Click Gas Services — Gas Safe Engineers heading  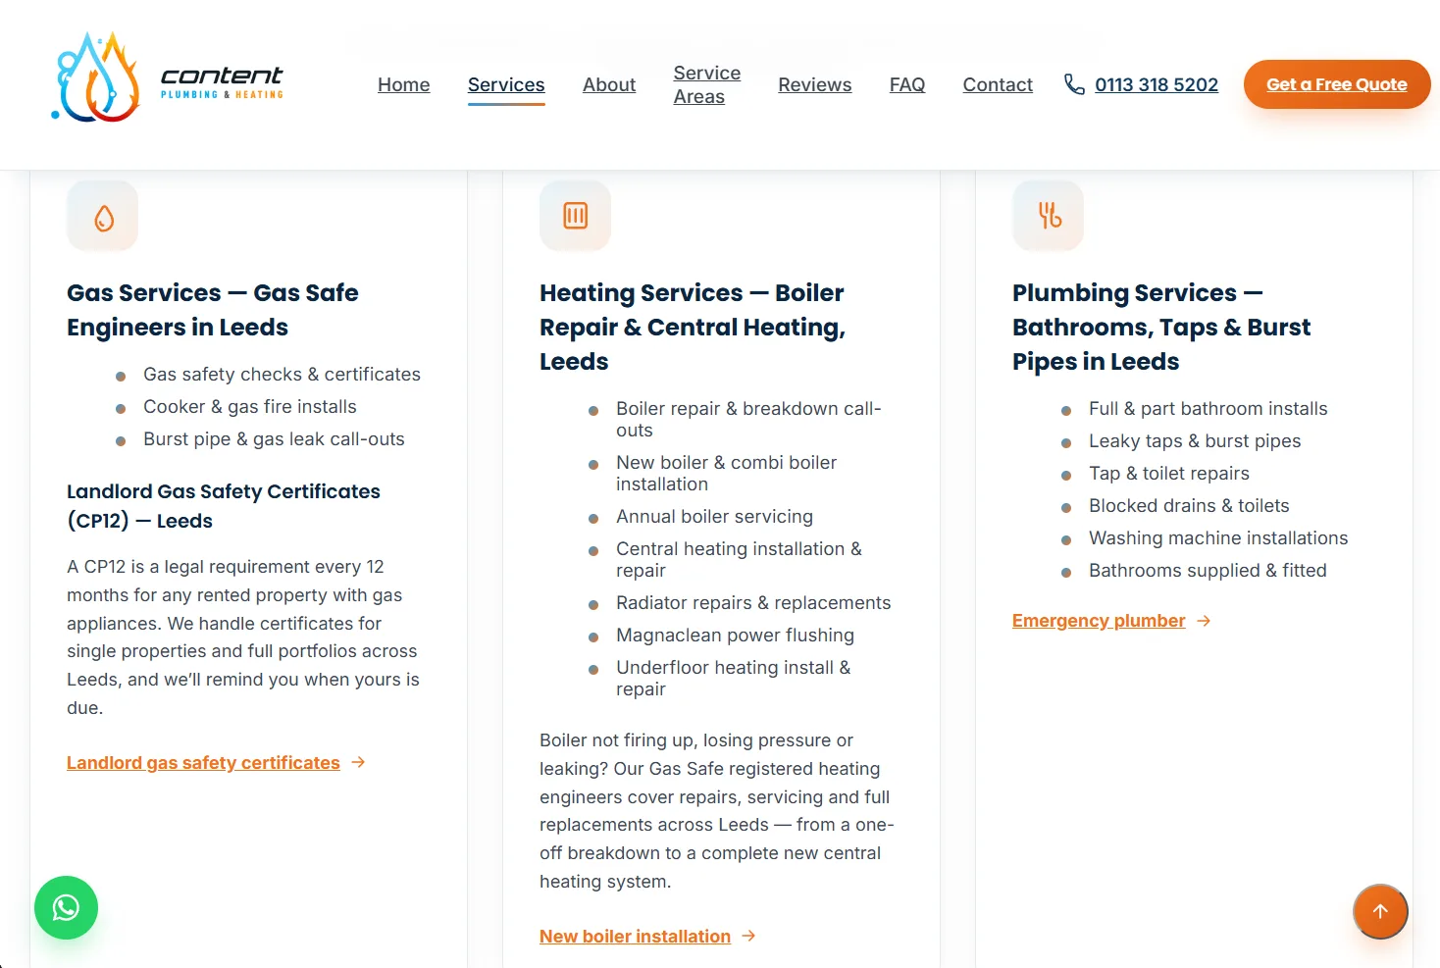click(x=213, y=310)
